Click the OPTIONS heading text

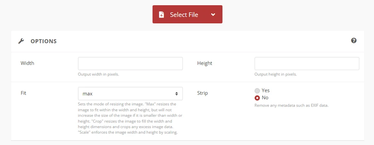[x=44, y=41]
